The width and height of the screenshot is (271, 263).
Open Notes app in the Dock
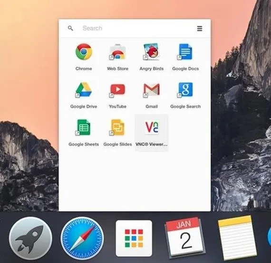(237, 238)
